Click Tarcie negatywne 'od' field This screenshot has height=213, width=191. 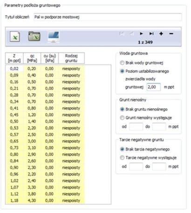tap(136, 166)
